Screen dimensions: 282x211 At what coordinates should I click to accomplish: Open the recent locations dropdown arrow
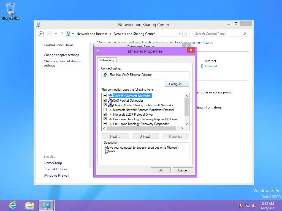56,34
